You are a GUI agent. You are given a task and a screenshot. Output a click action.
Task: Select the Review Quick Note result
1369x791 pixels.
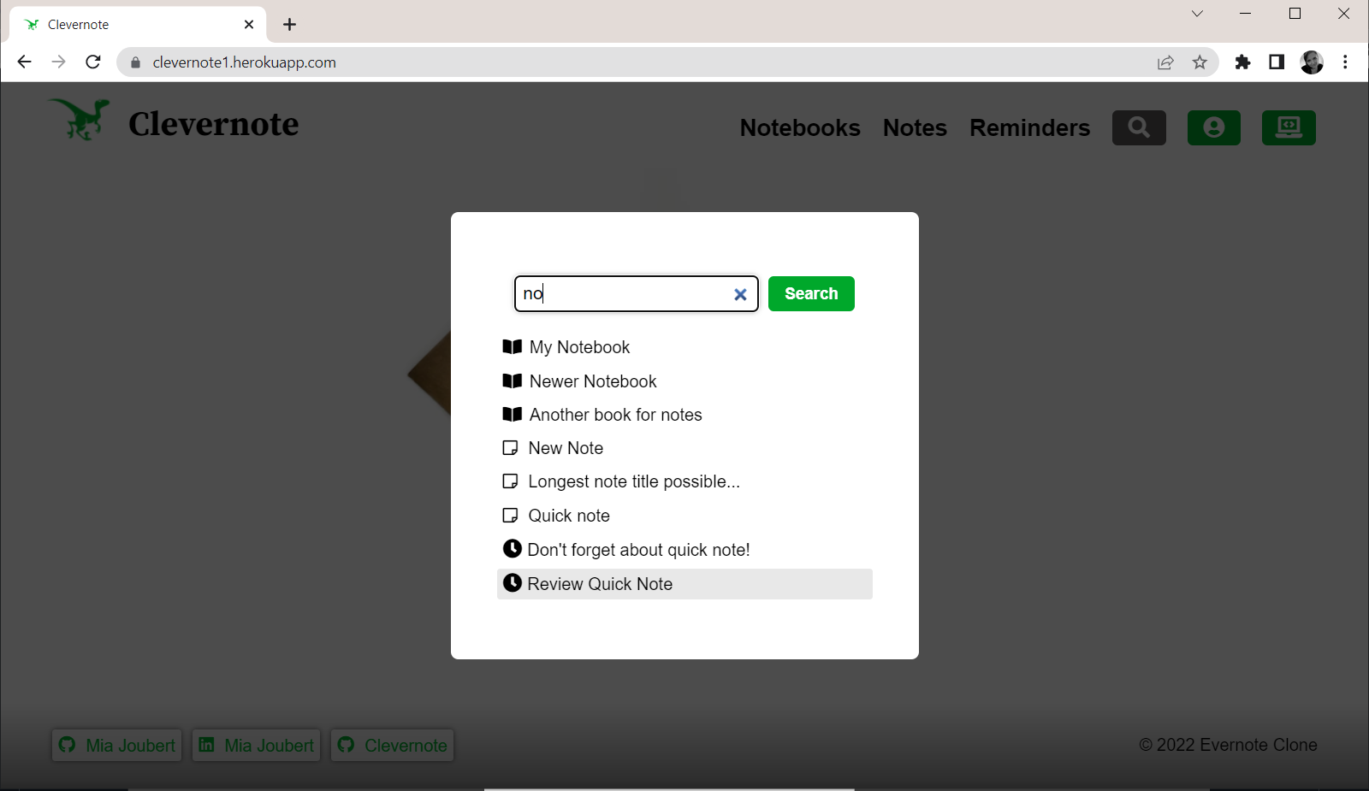[684, 583]
